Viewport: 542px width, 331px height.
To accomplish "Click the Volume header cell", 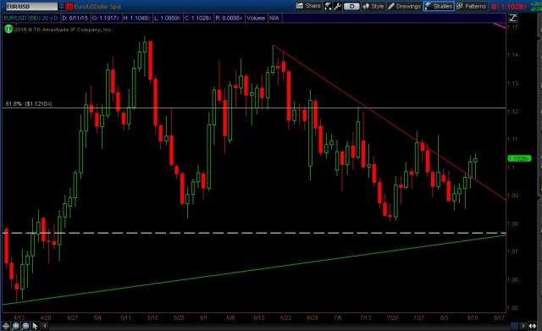I will (256, 18).
